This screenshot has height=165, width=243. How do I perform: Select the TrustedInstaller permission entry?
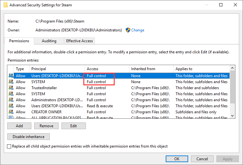[118, 88]
